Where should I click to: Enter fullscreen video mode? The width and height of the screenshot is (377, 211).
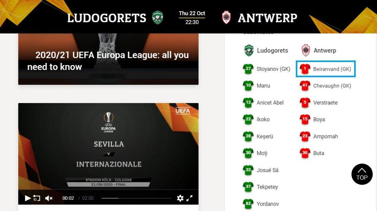tap(190, 198)
